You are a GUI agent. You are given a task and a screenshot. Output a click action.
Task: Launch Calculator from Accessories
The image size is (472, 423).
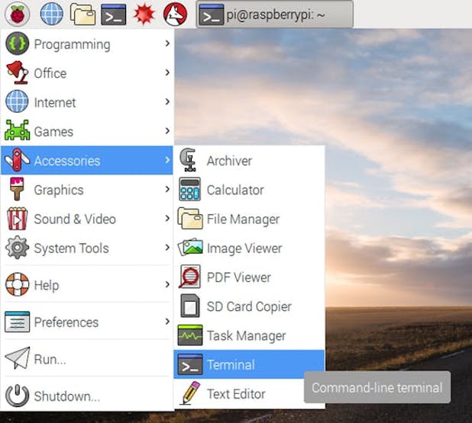249,189
